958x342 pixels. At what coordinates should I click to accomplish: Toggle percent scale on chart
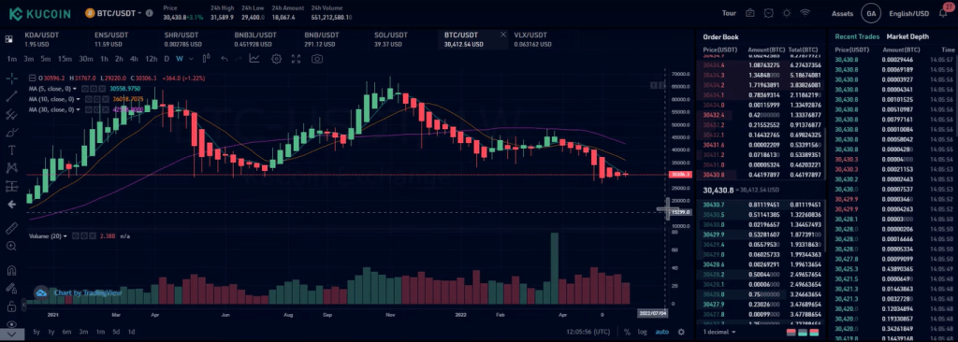(627, 332)
